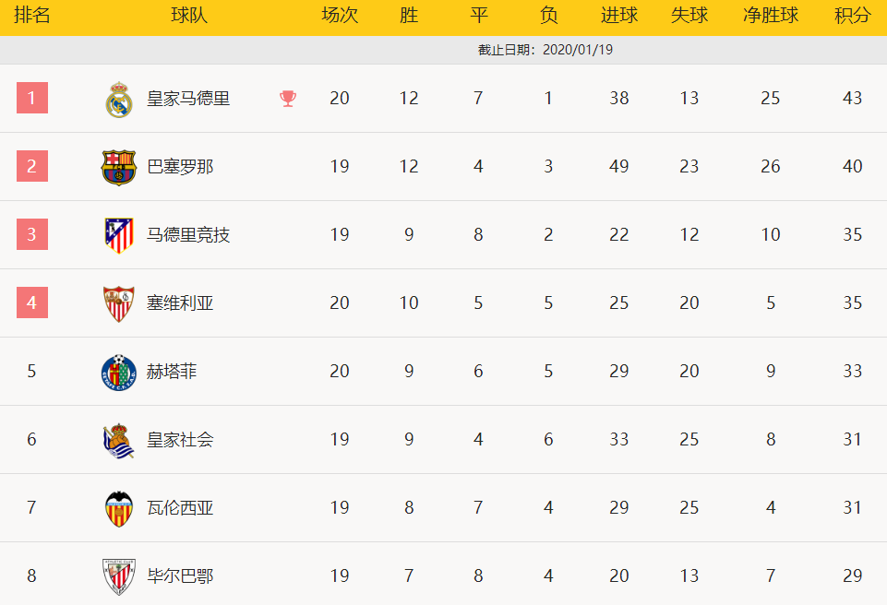
Task: Click the Athletic Bilbao club crest
Action: [x=119, y=576]
